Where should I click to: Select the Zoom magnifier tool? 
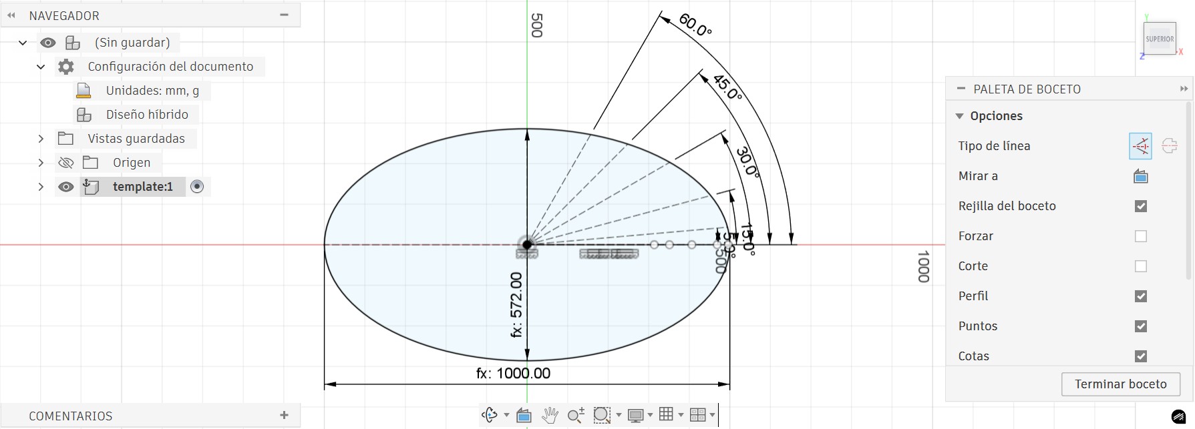click(x=576, y=415)
